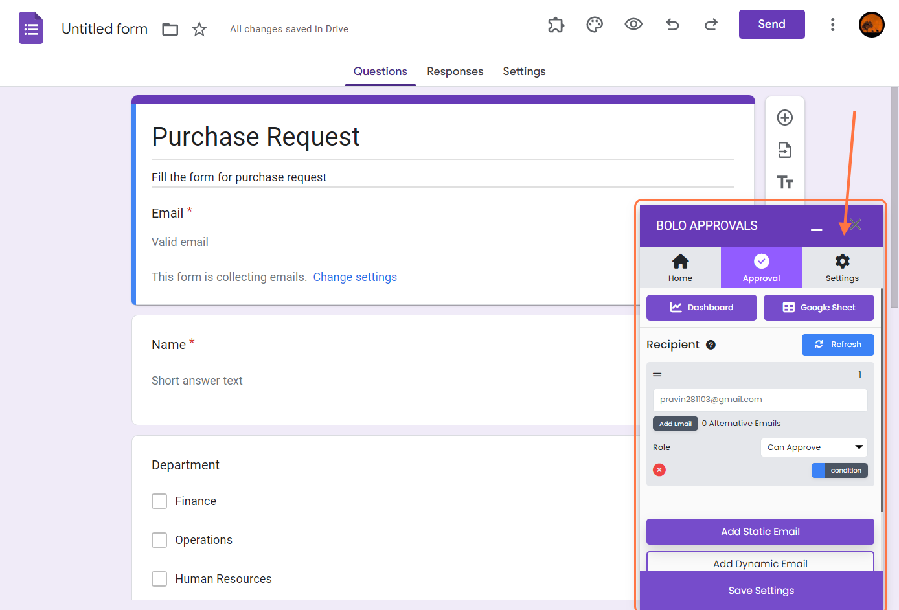The height and width of the screenshot is (610, 899).
Task: Open the Google Sheet button
Action: (819, 308)
